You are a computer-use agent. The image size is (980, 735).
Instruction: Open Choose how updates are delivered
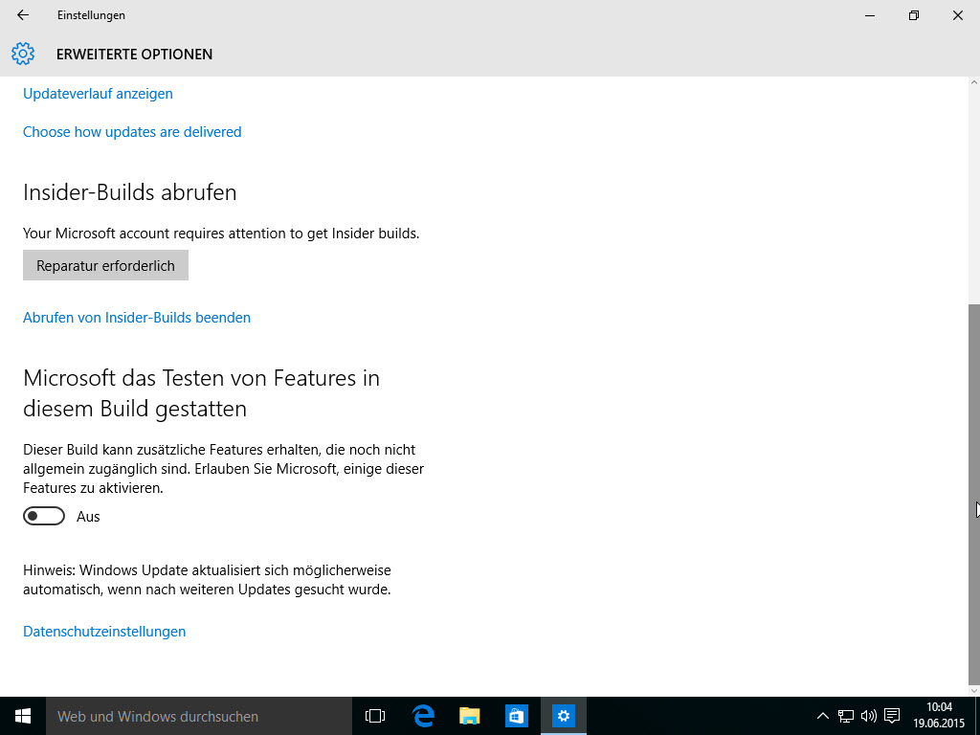[x=132, y=132]
